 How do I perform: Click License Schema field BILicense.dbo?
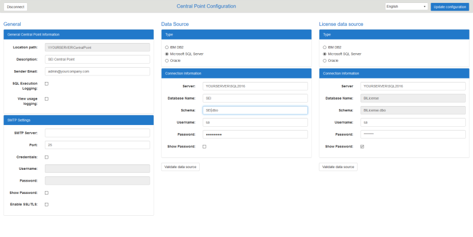tap(413, 110)
